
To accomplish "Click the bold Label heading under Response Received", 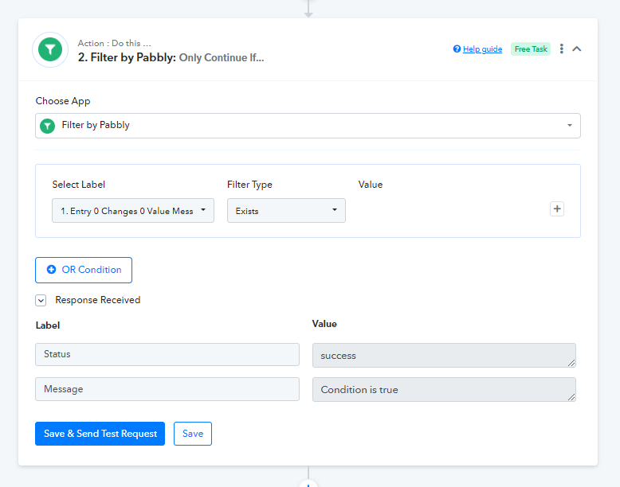I will pyautogui.click(x=48, y=325).
